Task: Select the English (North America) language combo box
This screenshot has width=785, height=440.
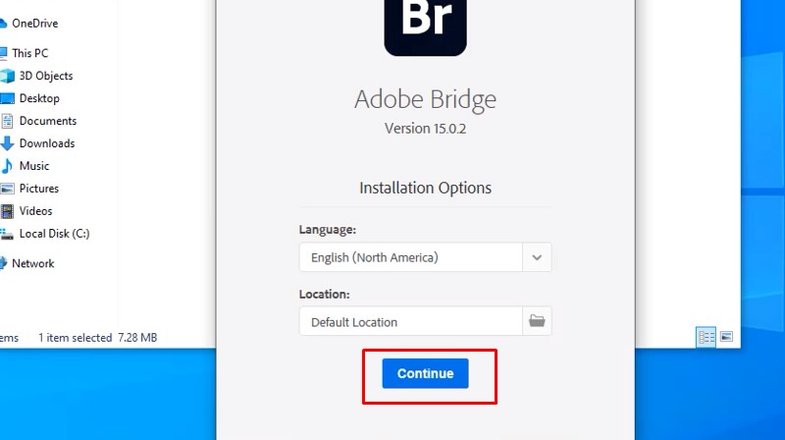Action: [x=411, y=257]
